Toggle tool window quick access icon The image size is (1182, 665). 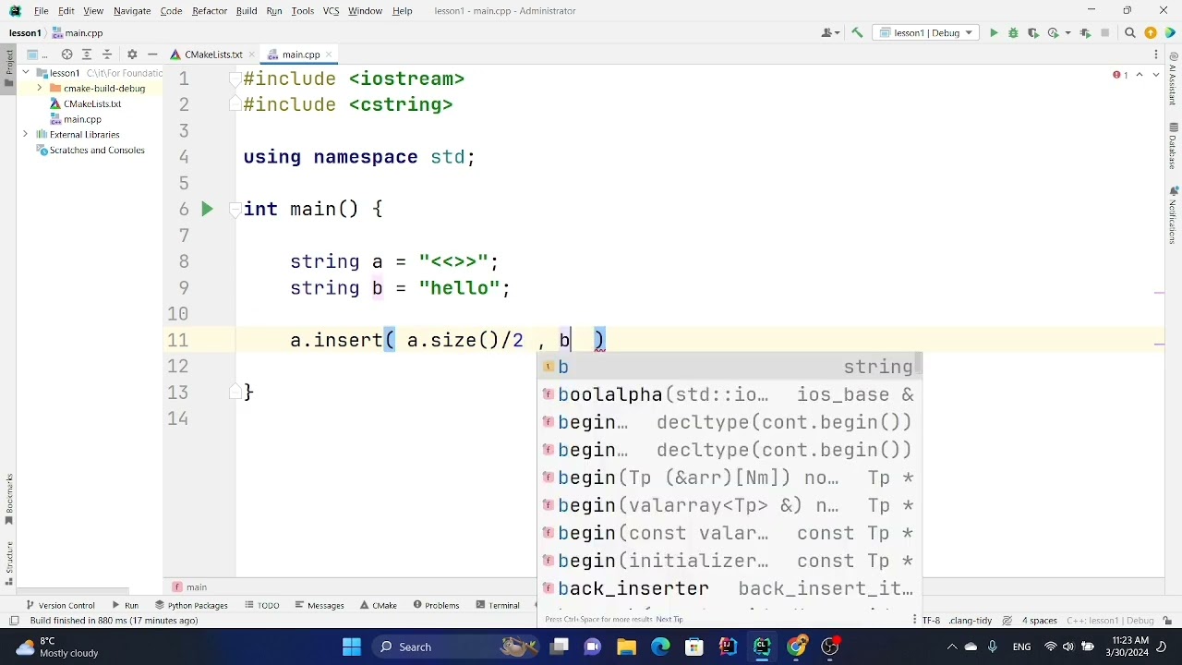click(x=14, y=621)
